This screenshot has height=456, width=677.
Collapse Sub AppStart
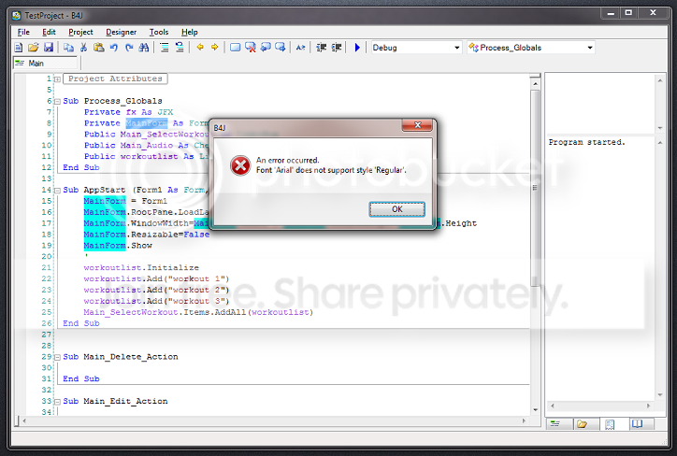57,191
